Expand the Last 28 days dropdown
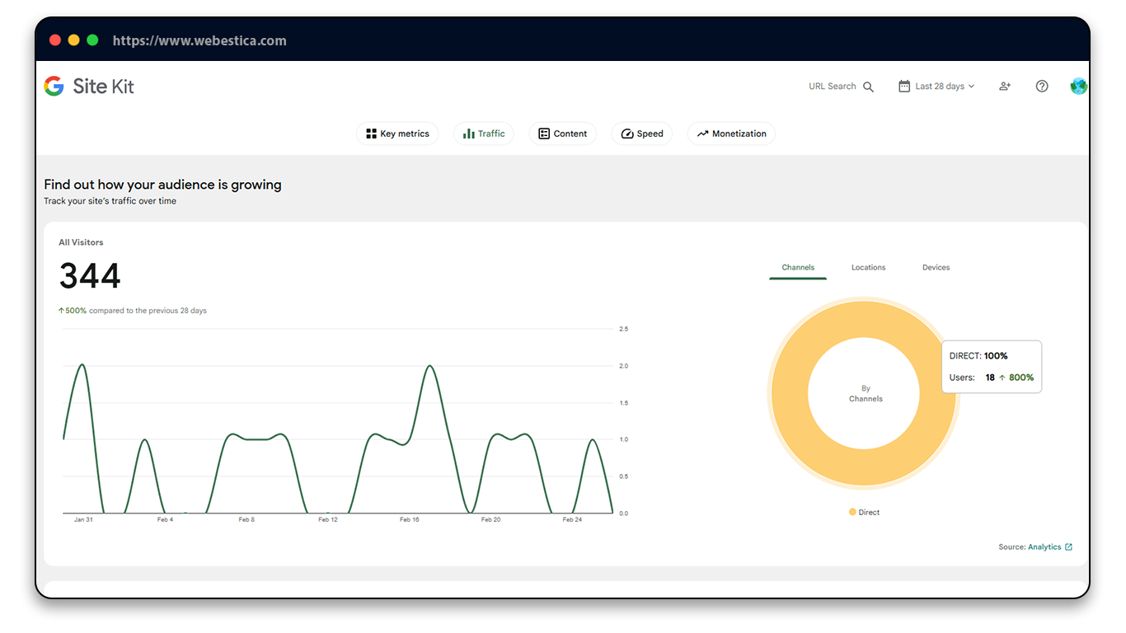The image size is (1126, 633). click(x=945, y=86)
